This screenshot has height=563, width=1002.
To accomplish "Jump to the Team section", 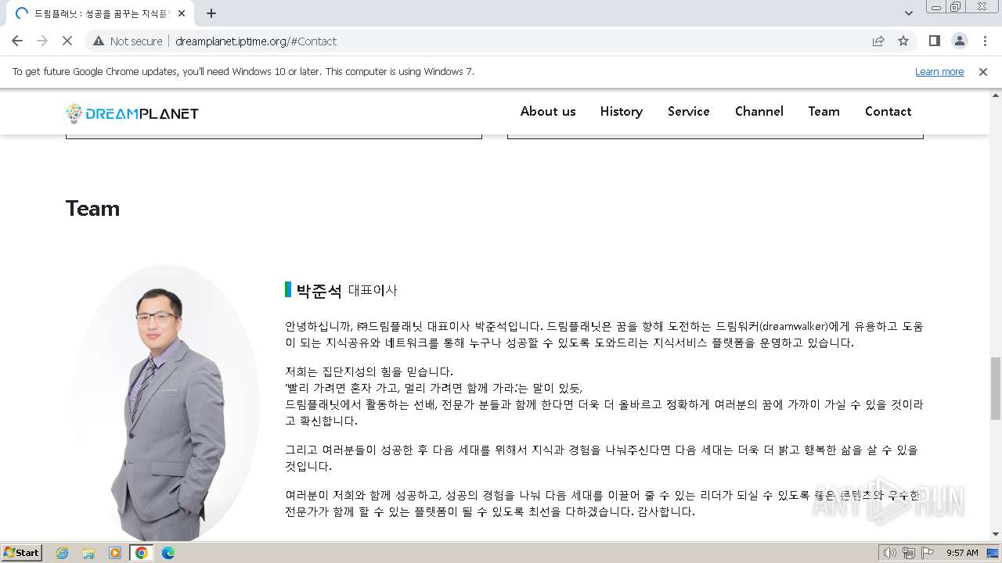I will 824,111.
